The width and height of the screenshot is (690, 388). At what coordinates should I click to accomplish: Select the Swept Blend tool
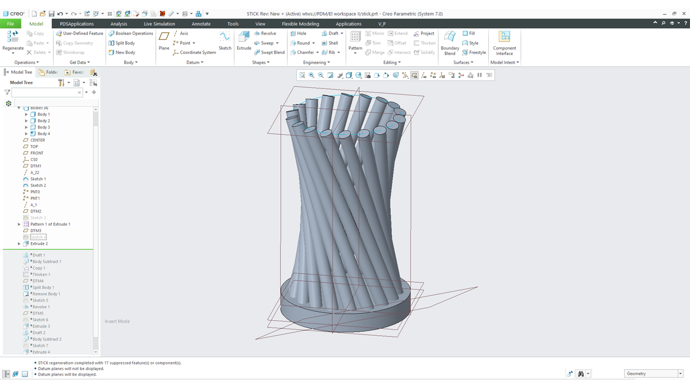[269, 52]
